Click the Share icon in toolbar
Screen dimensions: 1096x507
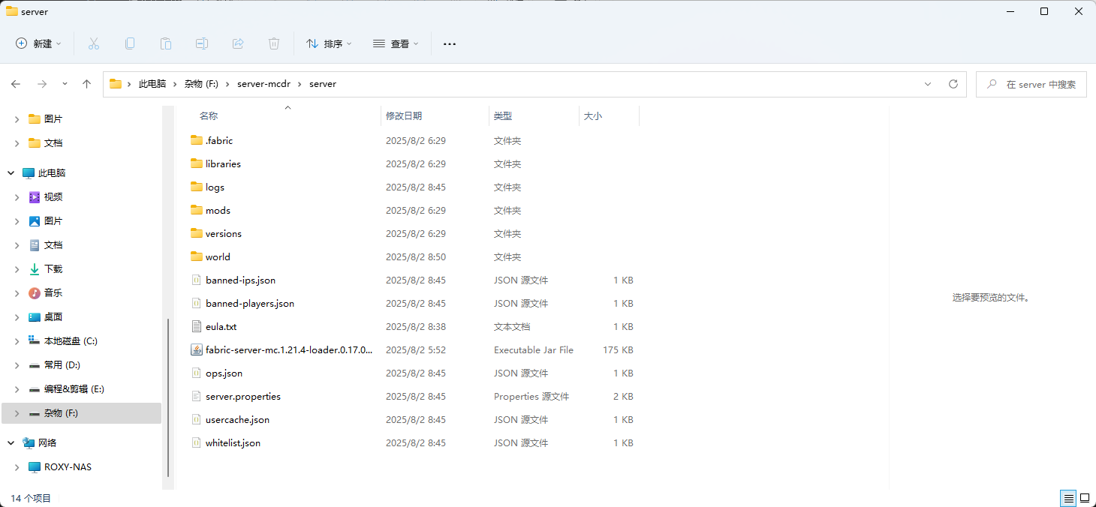pos(238,44)
